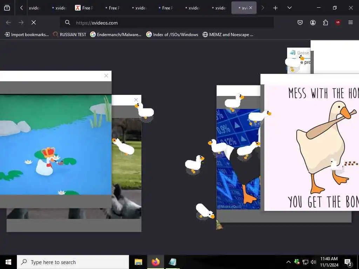Open the Endermanch/Malware... bookmark

click(116, 35)
